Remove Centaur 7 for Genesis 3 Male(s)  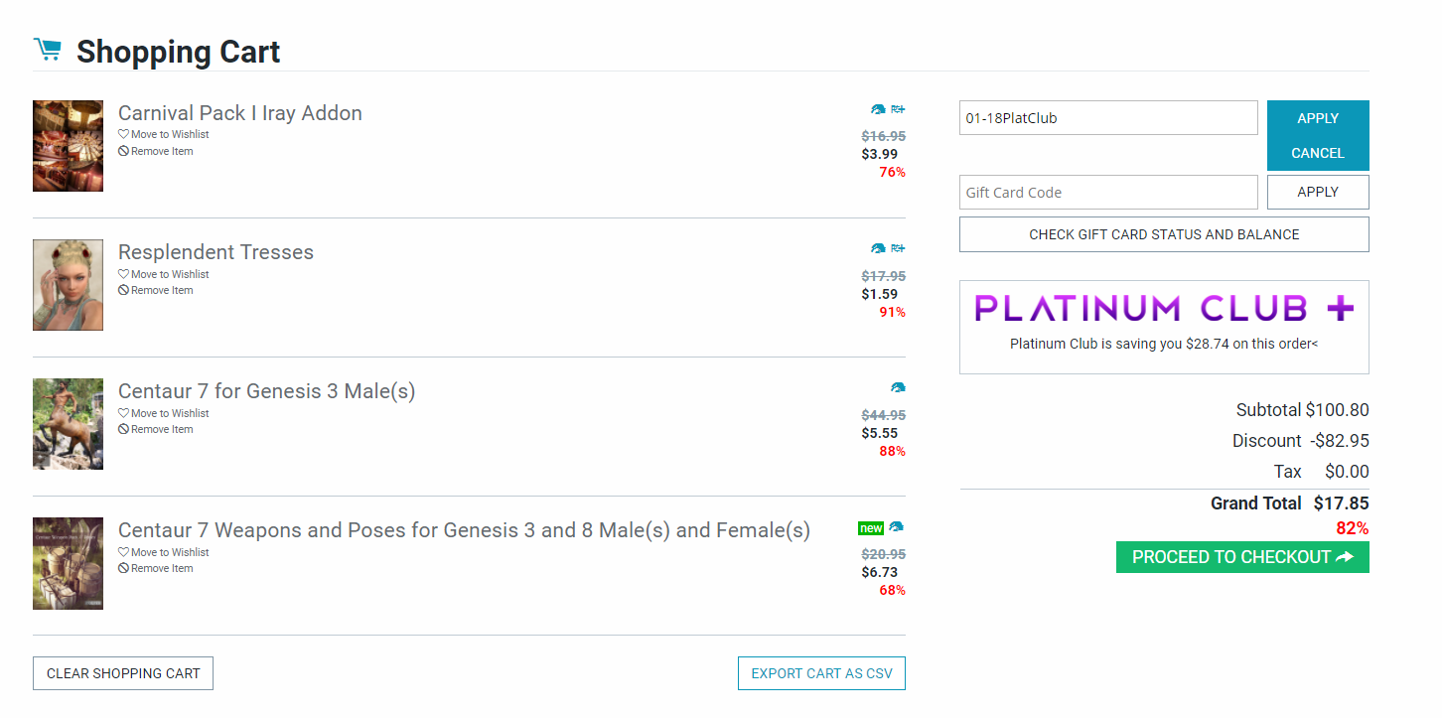pyautogui.click(x=161, y=429)
